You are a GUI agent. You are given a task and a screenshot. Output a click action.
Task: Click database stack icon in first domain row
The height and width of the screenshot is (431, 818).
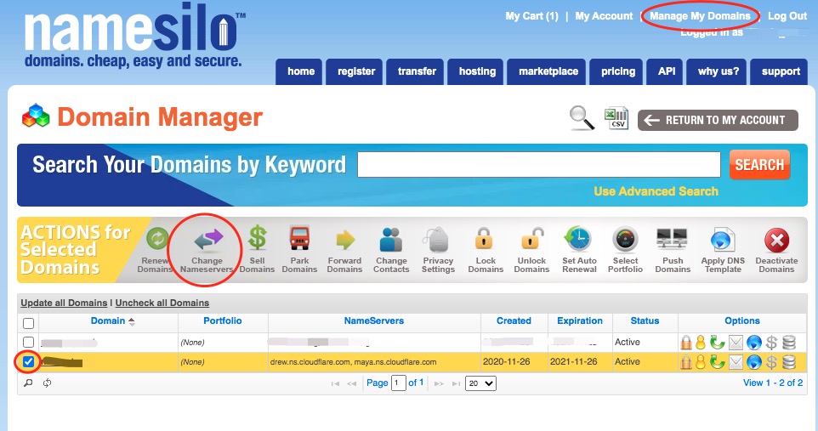pyautogui.click(x=789, y=343)
